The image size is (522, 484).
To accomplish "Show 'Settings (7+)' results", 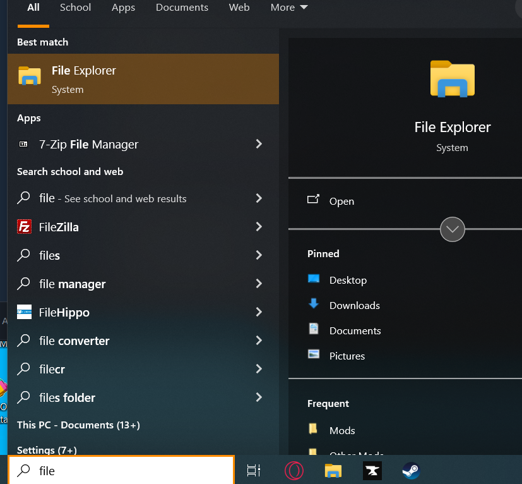I will coord(47,451).
